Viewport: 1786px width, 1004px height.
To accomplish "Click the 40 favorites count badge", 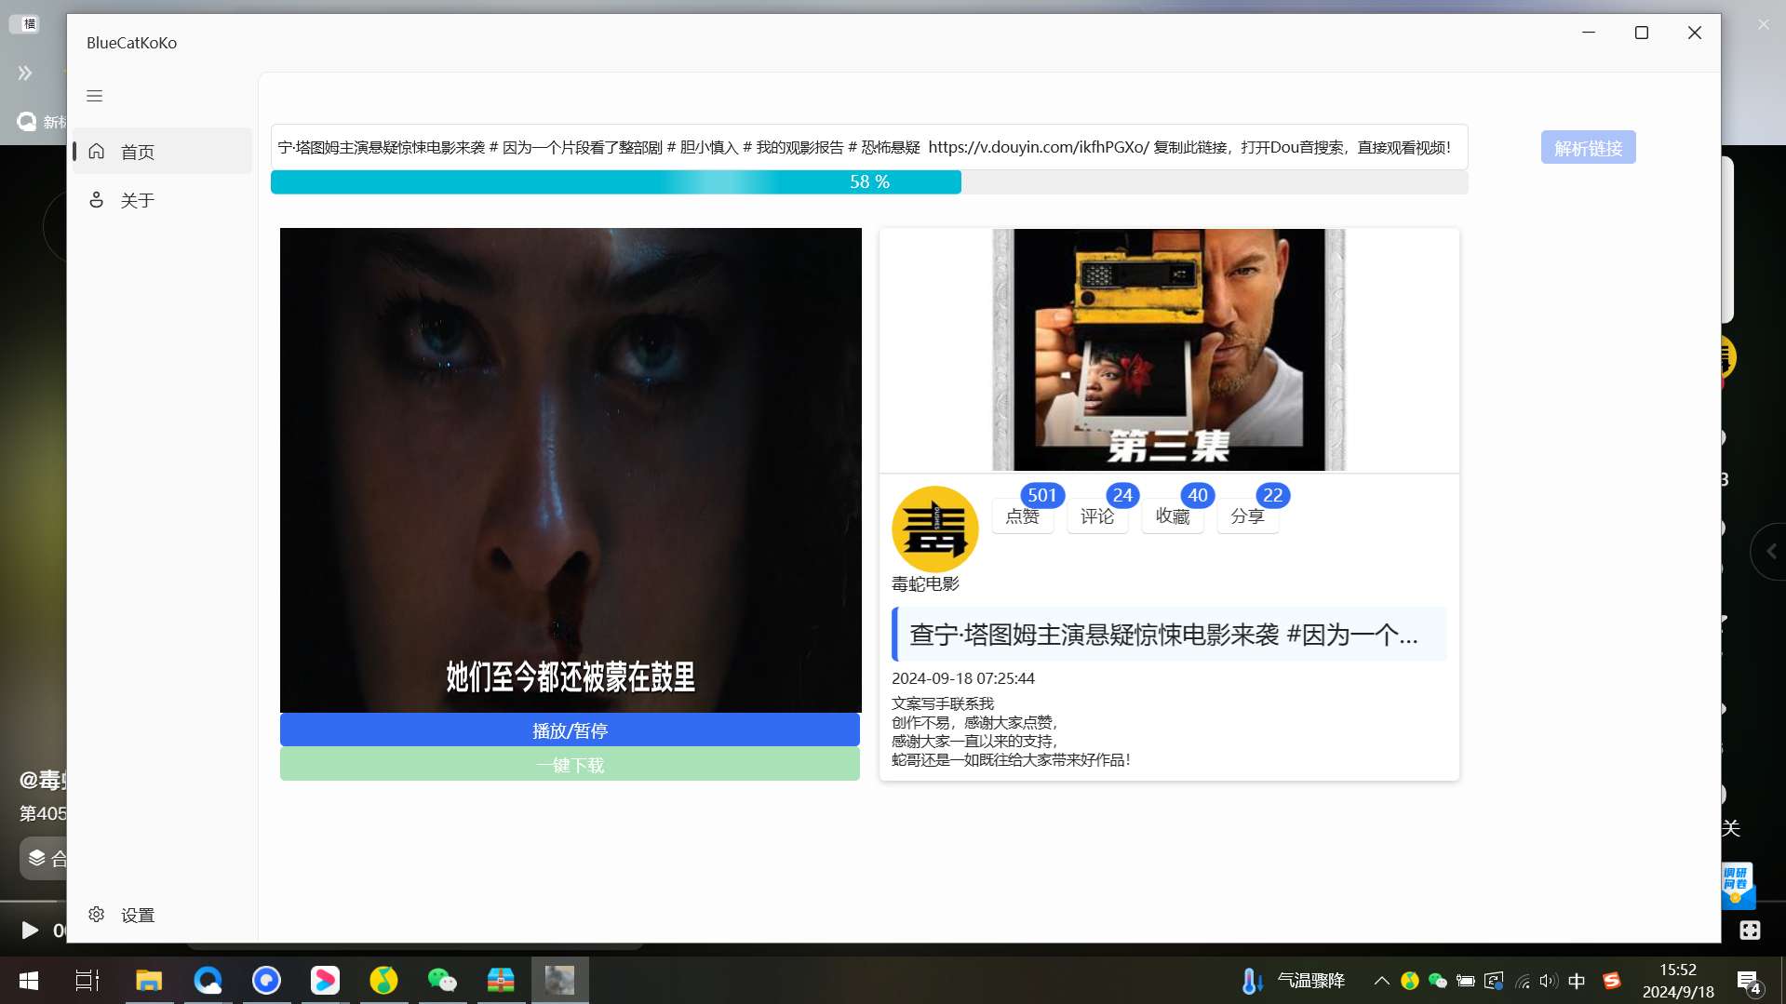I will coord(1198,495).
